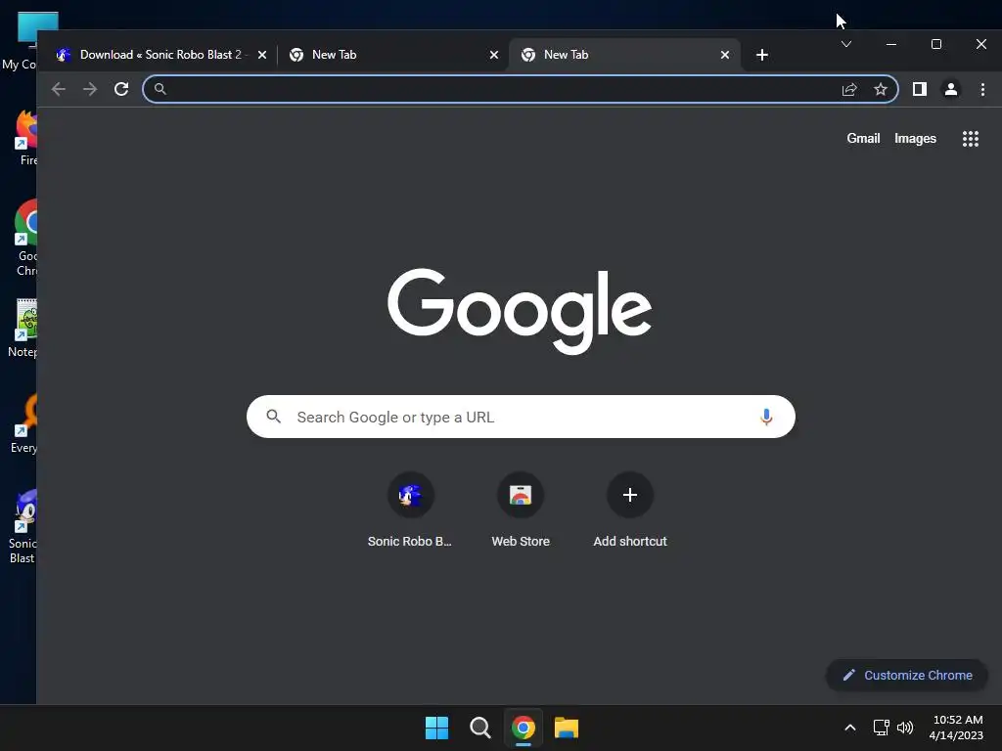Start voice search with the microphone

pos(766,417)
